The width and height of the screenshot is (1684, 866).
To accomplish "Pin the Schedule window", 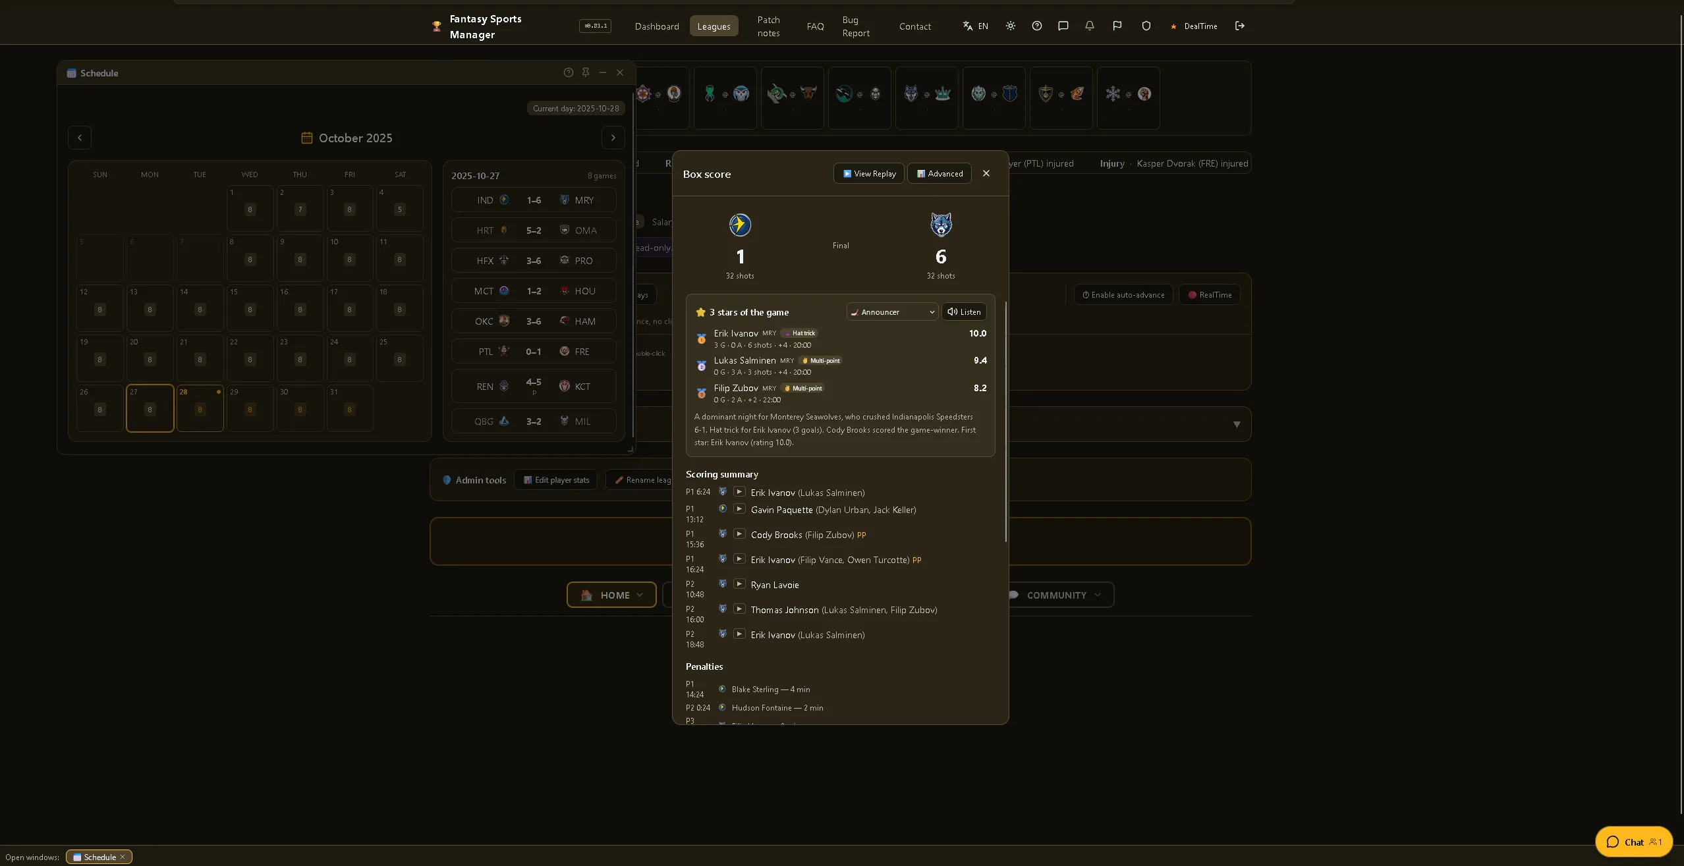I will tap(585, 72).
